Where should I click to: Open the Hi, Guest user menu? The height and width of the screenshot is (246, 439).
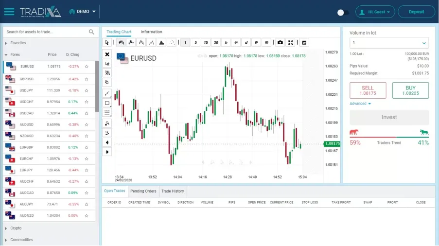coord(375,12)
